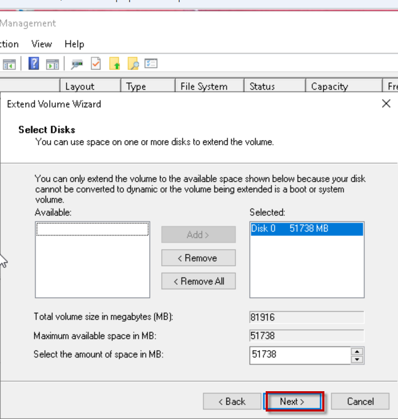Viewport: 398px width, 419px height.
Task: Click the amount of space input field
Action: (299, 355)
